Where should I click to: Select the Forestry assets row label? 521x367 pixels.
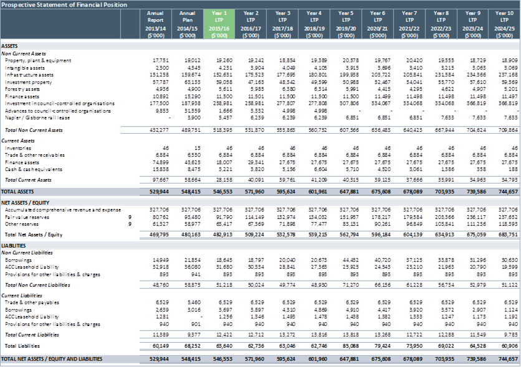click(x=22, y=89)
